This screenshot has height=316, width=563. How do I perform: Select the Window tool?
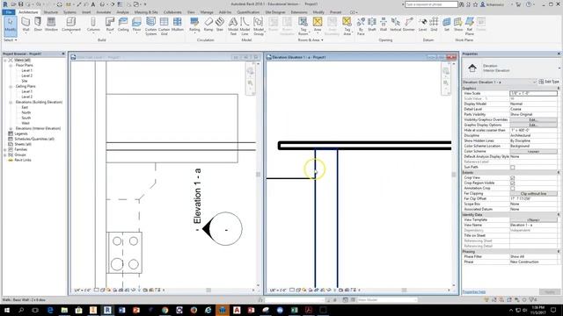(x=51, y=25)
